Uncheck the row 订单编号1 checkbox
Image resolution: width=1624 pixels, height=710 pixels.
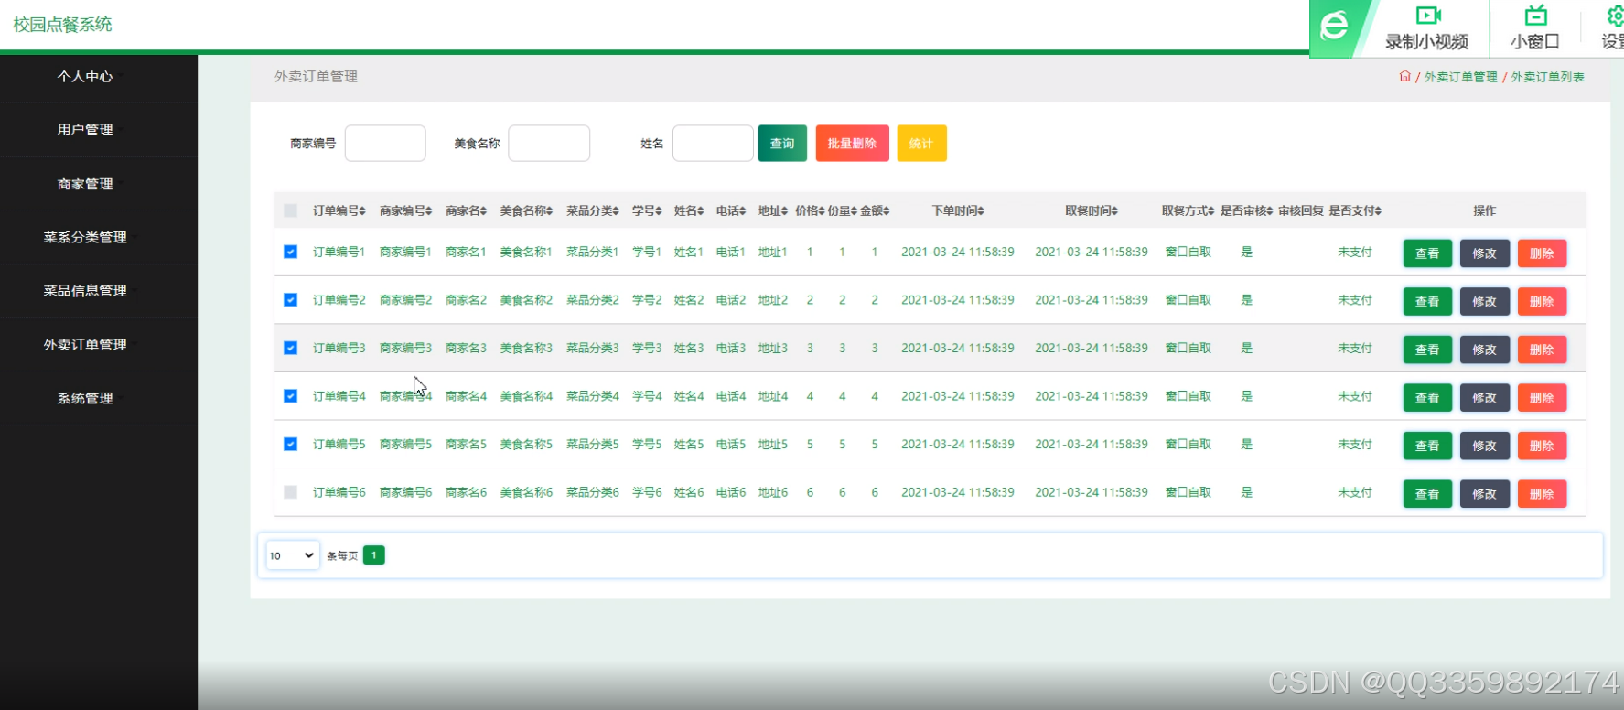point(290,252)
